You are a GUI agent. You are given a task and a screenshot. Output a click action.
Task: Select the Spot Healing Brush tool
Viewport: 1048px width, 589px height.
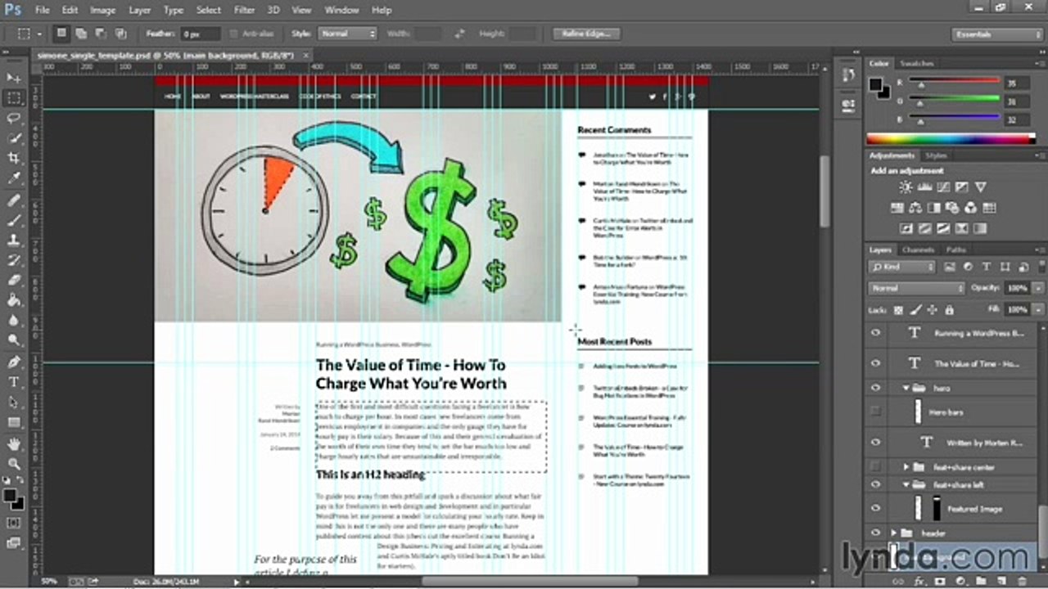14,200
